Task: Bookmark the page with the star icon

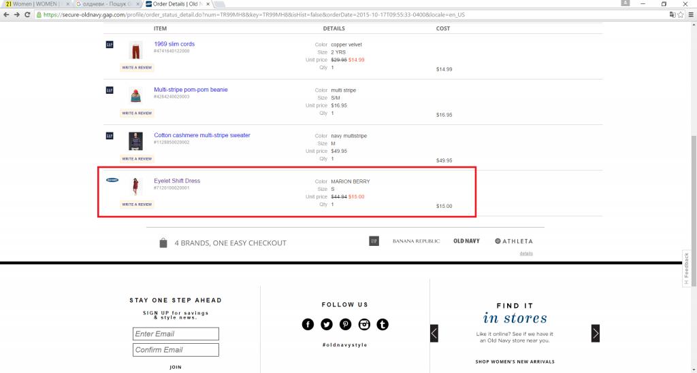Action: (x=681, y=15)
